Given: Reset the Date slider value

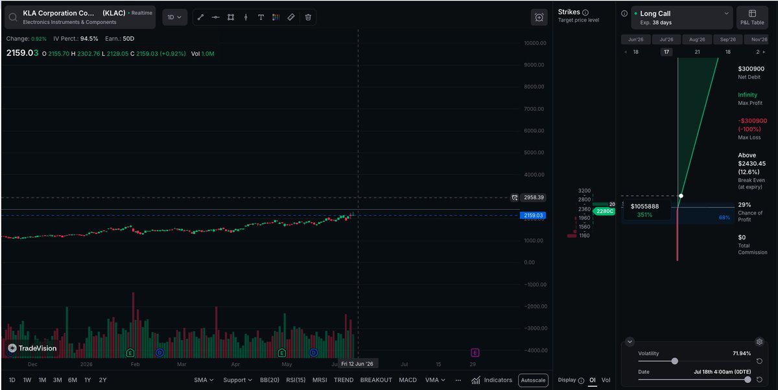Looking at the screenshot, I should coord(759,380).
